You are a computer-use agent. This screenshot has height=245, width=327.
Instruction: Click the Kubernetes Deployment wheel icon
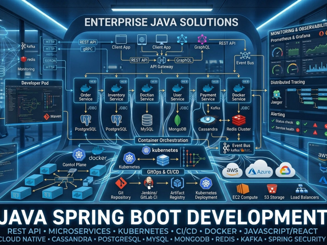click(206, 183)
